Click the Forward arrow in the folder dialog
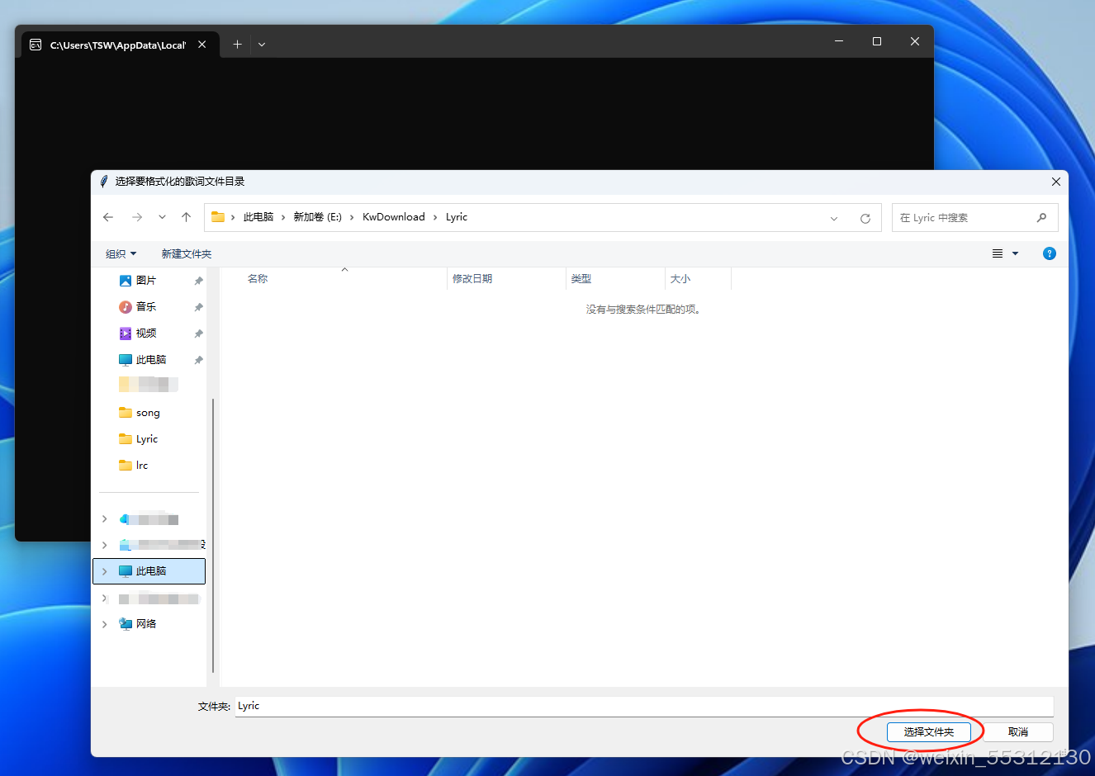 [137, 217]
